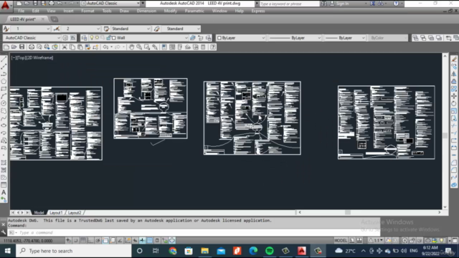Switch to the Layout1 tab

56,213
